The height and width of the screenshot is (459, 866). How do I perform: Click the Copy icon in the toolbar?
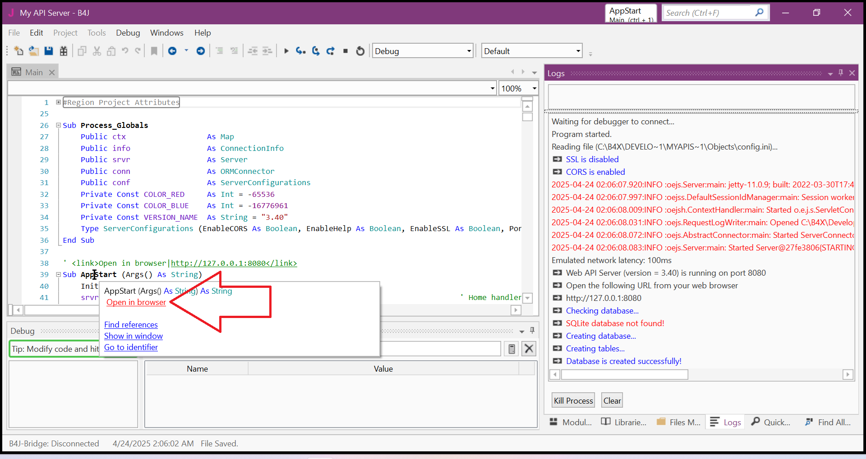(x=82, y=51)
